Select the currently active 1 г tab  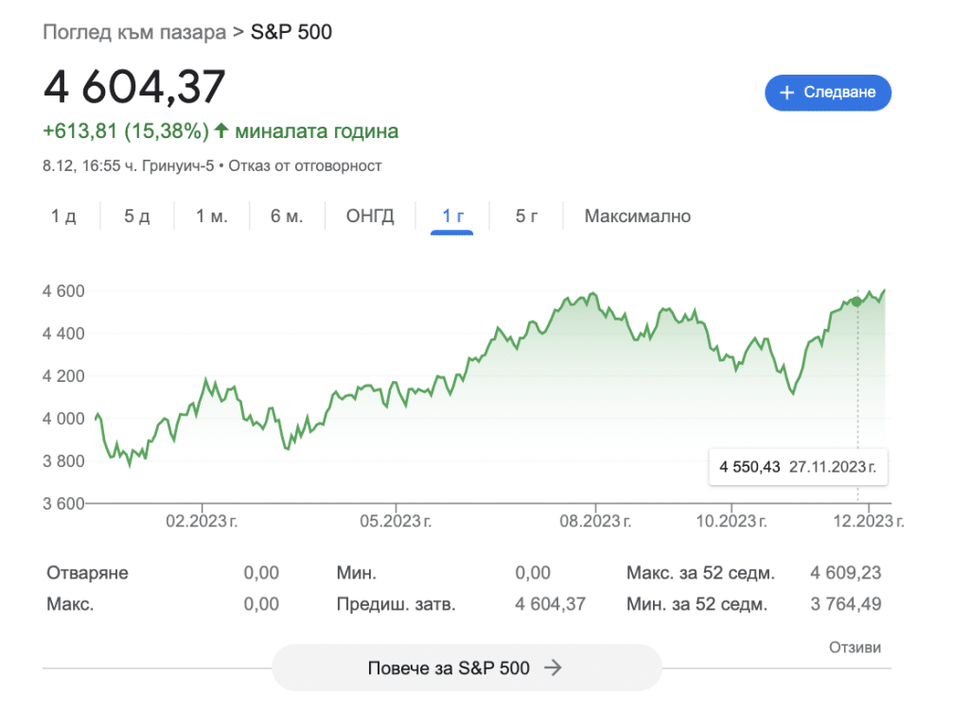point(452,216)
